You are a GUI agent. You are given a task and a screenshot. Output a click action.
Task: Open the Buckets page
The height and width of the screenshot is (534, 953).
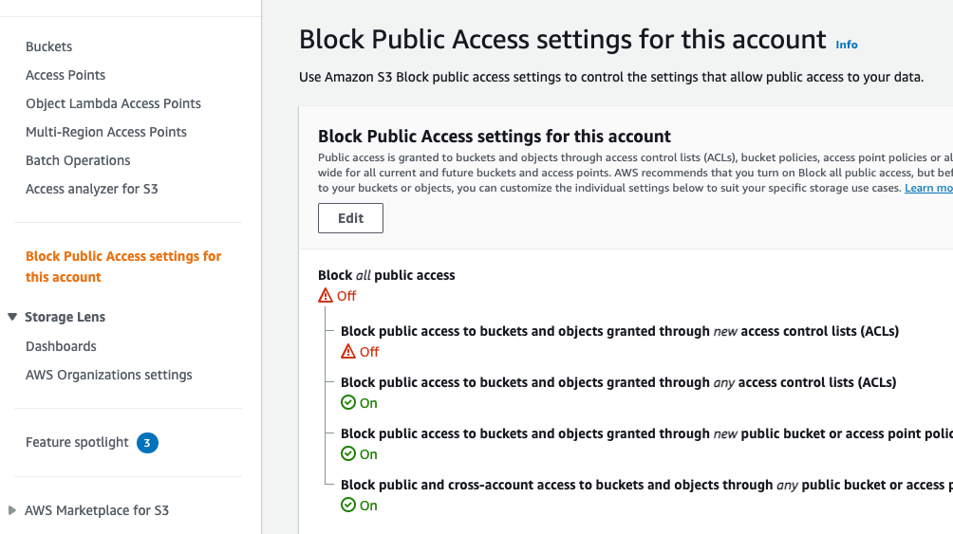pos(48,46)
